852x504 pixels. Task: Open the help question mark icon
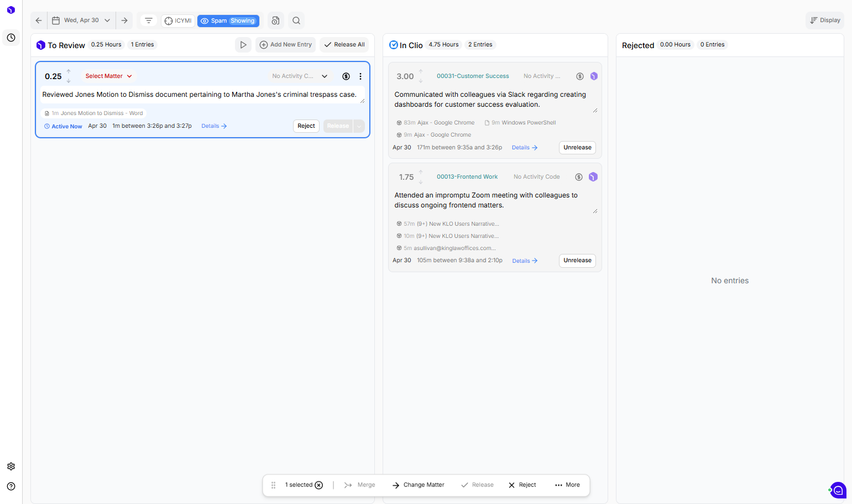coord(11,486)
